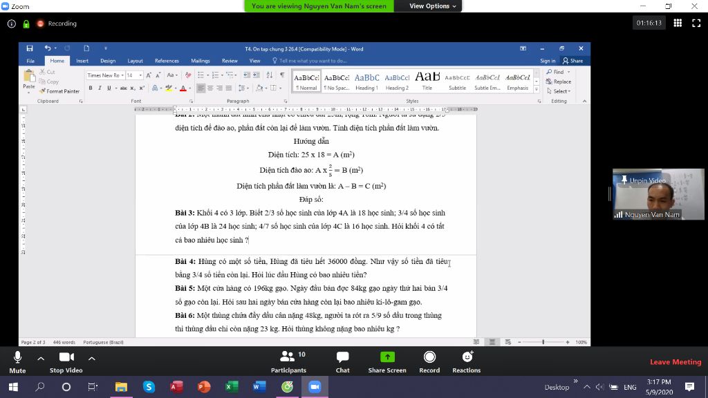This screenshot has height=398, width=708.
Task: Toggle bold formatting
Action: 91,88
